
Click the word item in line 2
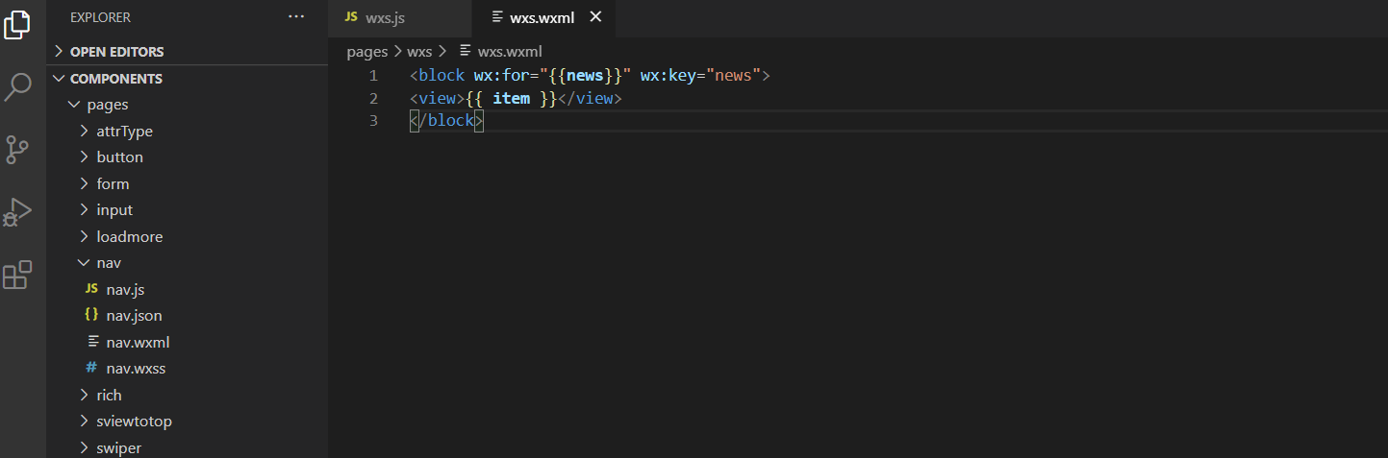(x=512, y=99)
